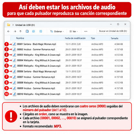Click the 4.157 KB size of file 00009
This screenshot has height=134, width=134.
pyautogui.click(x=119, y=88)
